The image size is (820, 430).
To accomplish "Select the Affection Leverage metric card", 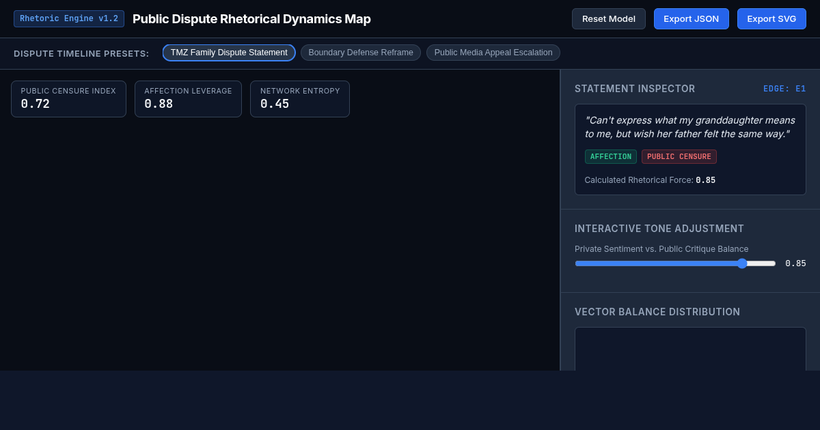I will (x=188, y=99).
